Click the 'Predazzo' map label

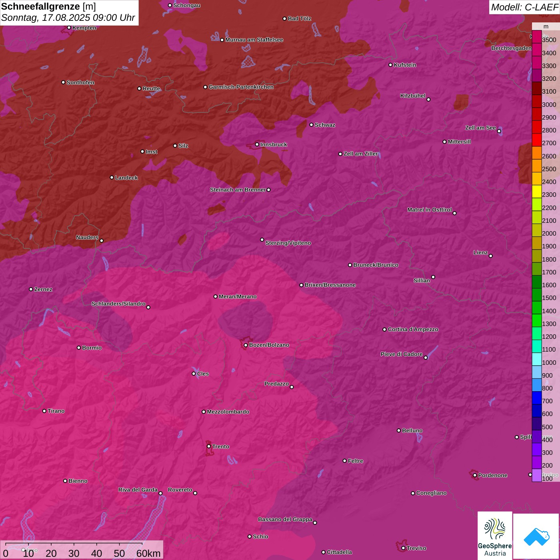coord(276,384)
